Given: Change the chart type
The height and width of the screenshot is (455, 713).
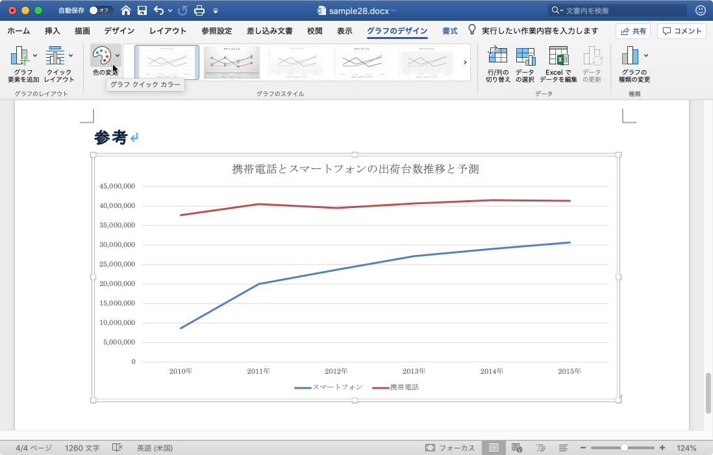Looking at the screenshot, I should pos(634,64).
